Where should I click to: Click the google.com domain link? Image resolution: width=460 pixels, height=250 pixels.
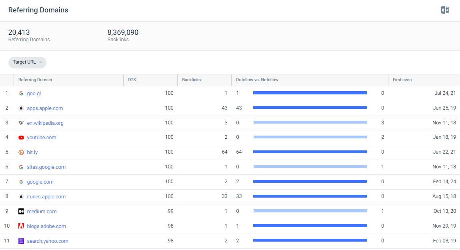tap(40, 182)
